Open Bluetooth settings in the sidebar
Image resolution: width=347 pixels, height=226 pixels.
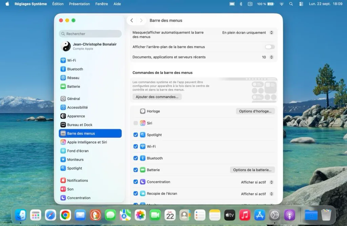(x=75, y=69)
